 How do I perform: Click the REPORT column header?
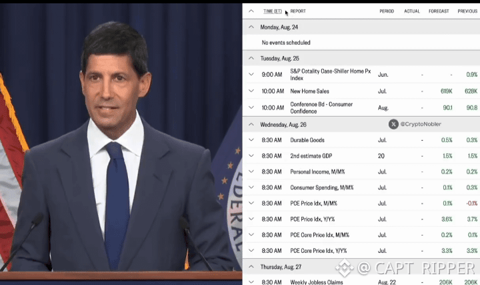point(298,11)
